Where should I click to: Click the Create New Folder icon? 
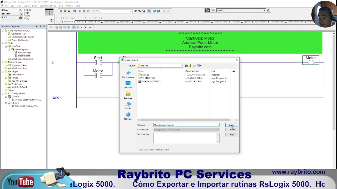tap(195, 66)
